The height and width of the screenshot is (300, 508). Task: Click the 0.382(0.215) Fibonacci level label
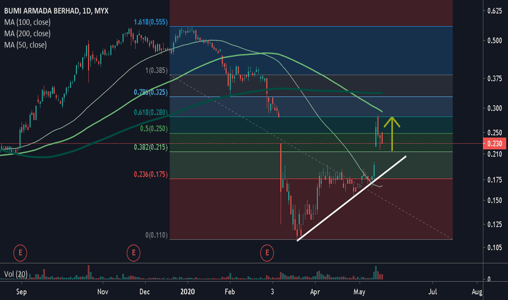(x=150, y=147)
